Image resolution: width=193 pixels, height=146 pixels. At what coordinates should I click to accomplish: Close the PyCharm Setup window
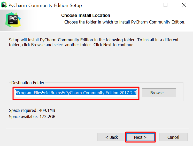[x=184, y=5]
